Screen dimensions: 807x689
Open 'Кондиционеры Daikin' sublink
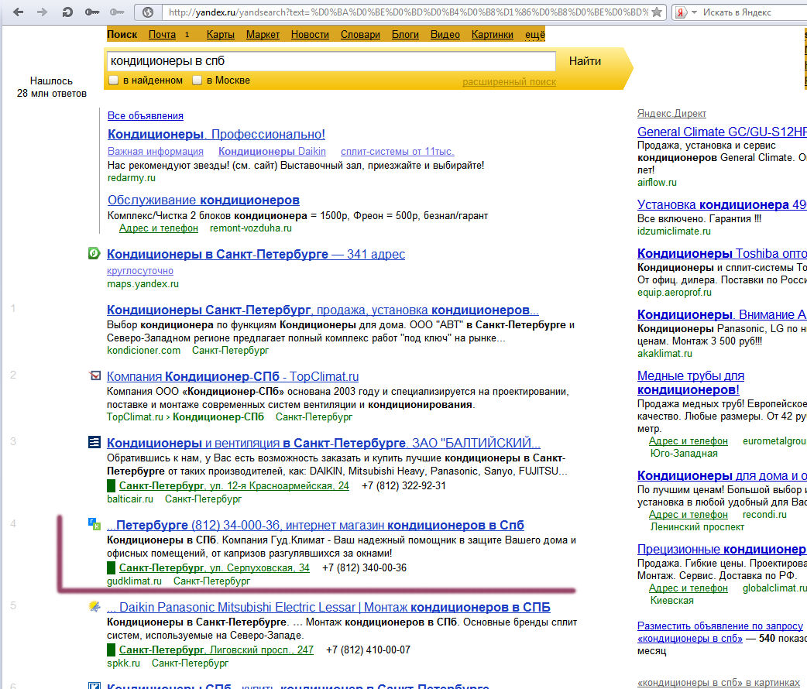[x=272, y=151]
